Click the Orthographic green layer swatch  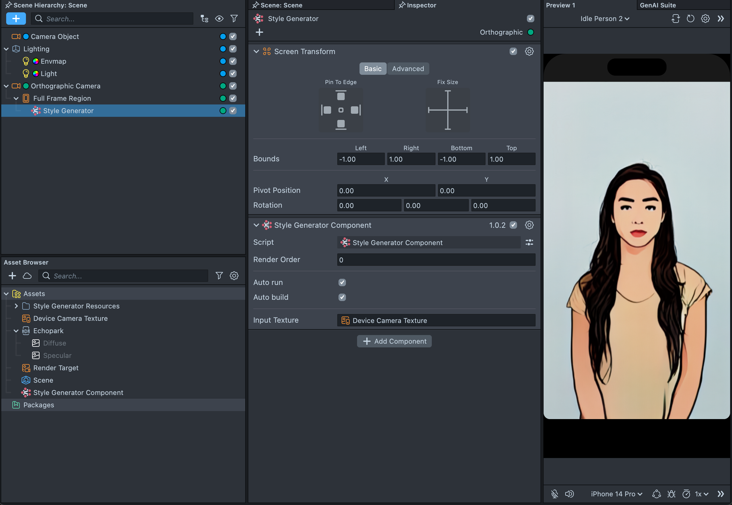tap(531, 32)
